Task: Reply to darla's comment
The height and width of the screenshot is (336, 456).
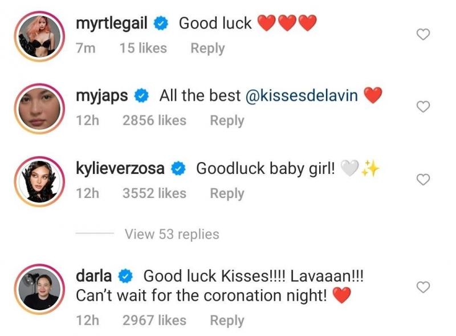Action: 227,320
